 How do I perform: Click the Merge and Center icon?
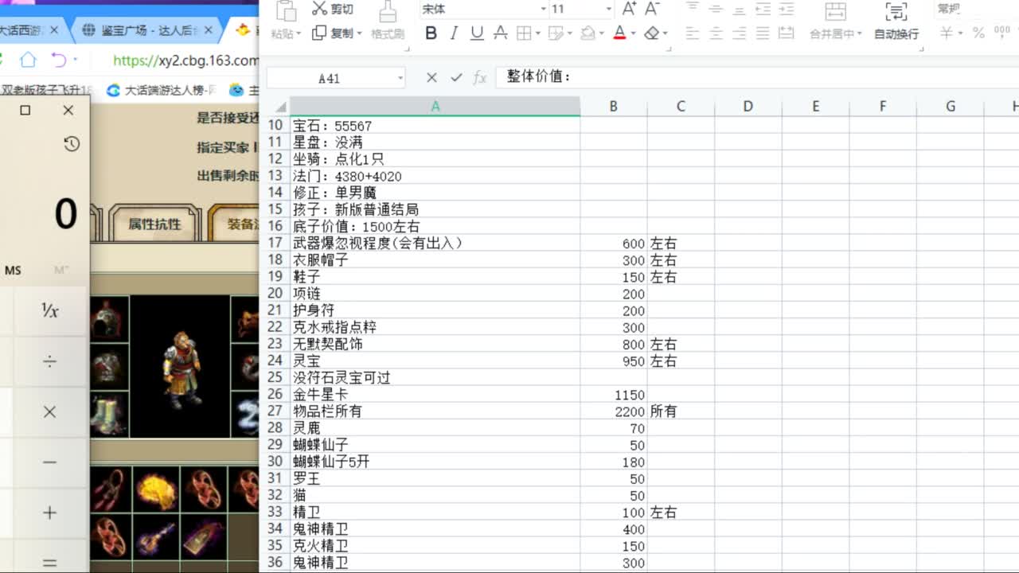click(x=835, y=11)
